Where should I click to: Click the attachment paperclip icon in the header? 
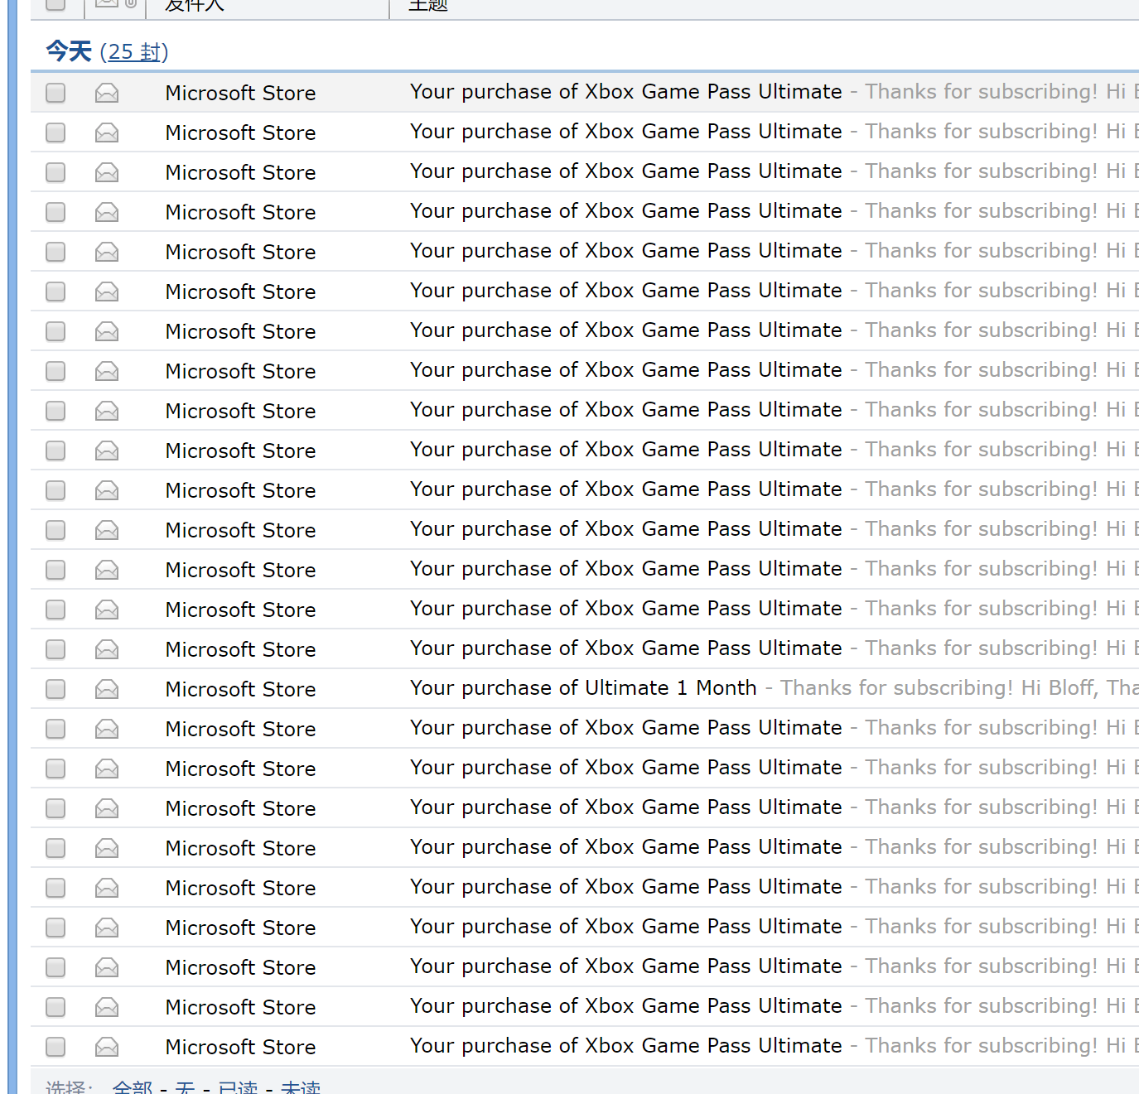point(131,3)
